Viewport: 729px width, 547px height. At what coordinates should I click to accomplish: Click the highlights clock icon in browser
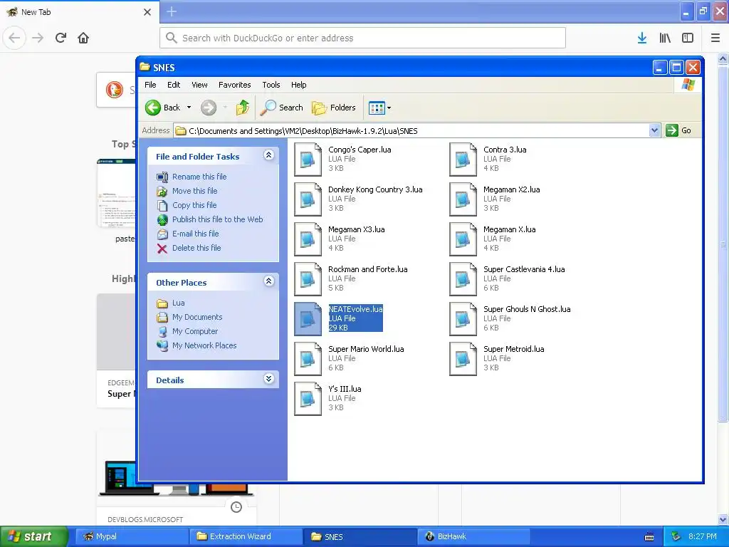coord(236,507)
